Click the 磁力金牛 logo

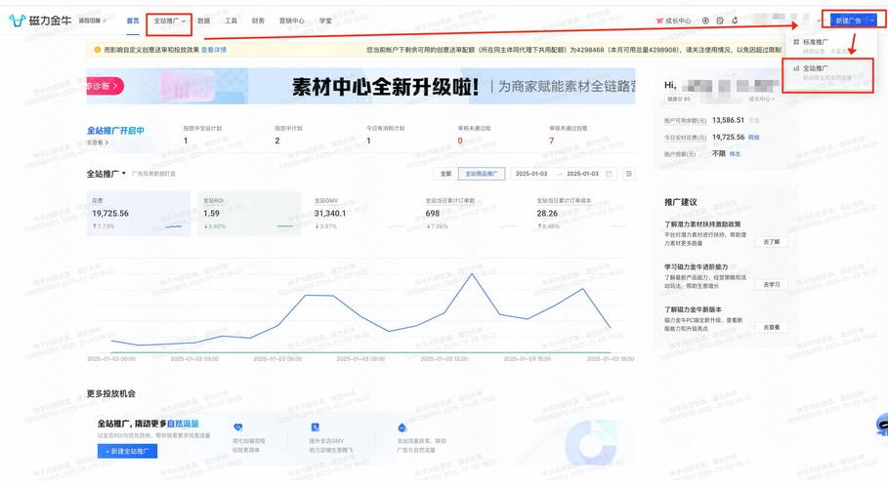point(39,20)
